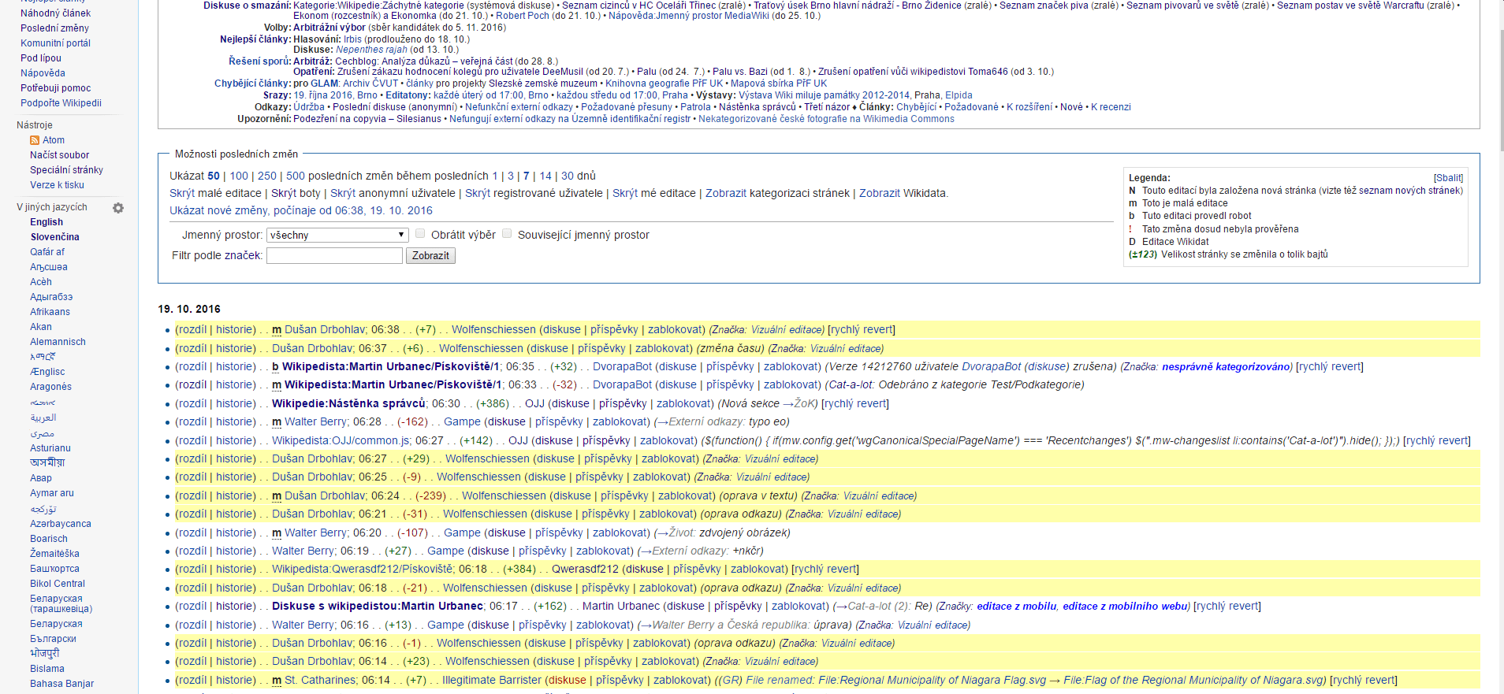Collapse the legend with Sbalit
Viewport: 1504px width, 694px height.
coord(1448,178)
